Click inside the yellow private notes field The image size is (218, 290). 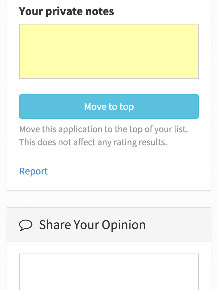[109, 51]
